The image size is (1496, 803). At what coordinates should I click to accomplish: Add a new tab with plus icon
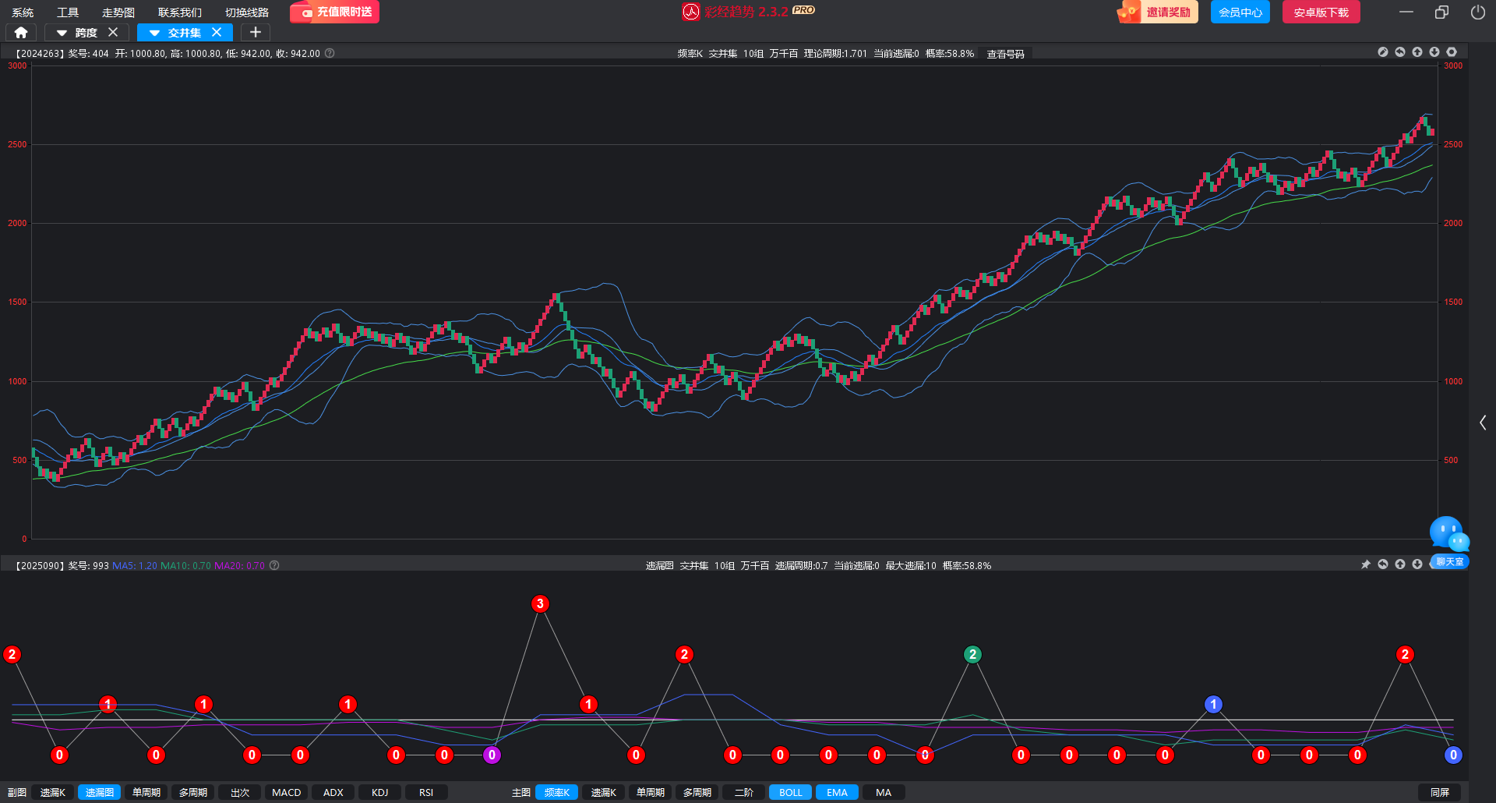coord(256,33)
